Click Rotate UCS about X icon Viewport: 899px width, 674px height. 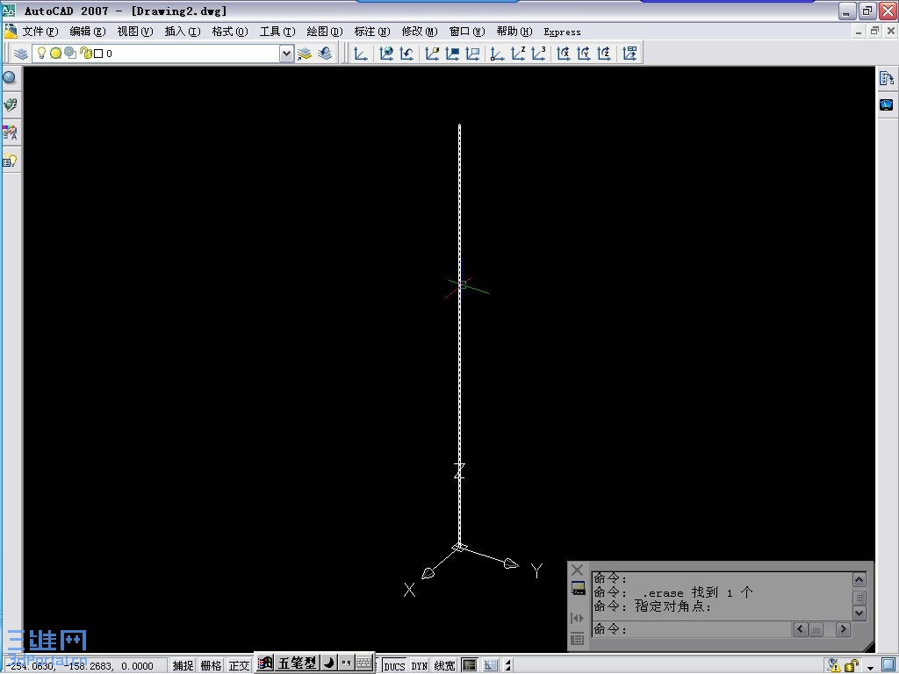tap(564, 54)
